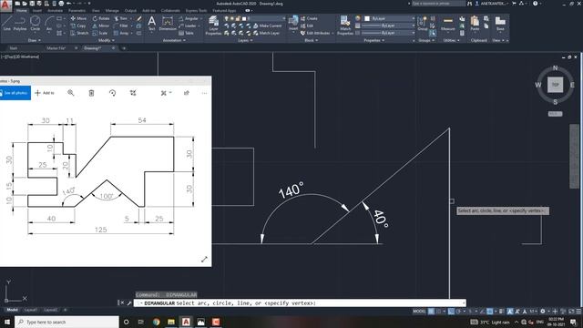Click the Windows Start button
Screen dimensions: 583x328
[x=7, y=322]
